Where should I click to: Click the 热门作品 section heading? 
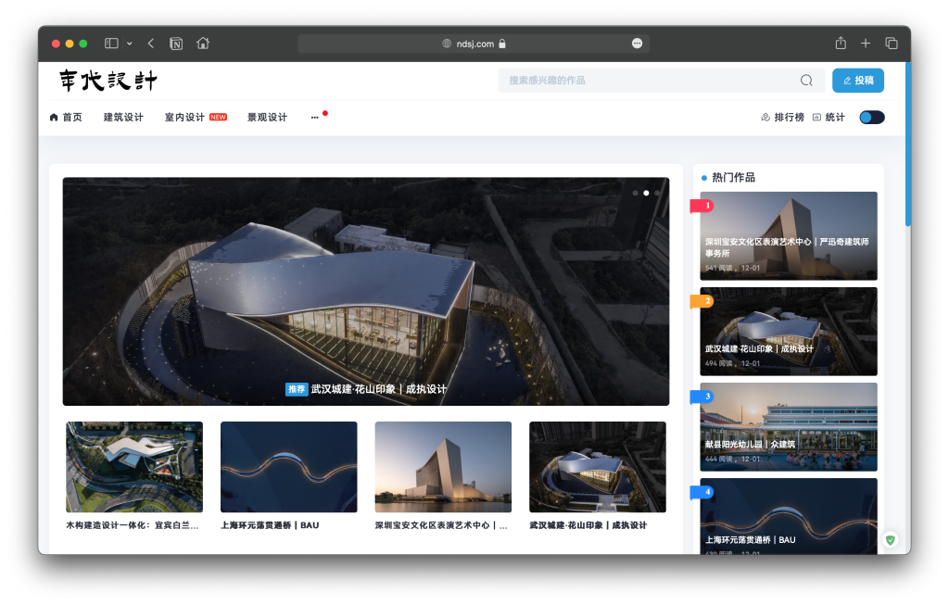[734, 177]
